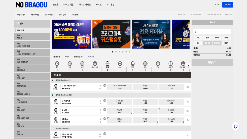
Task: Open the 한국어 language dropdown
Action: (227, 15)
